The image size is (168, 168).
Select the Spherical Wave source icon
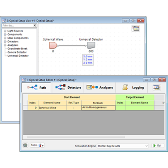point(53,45)
